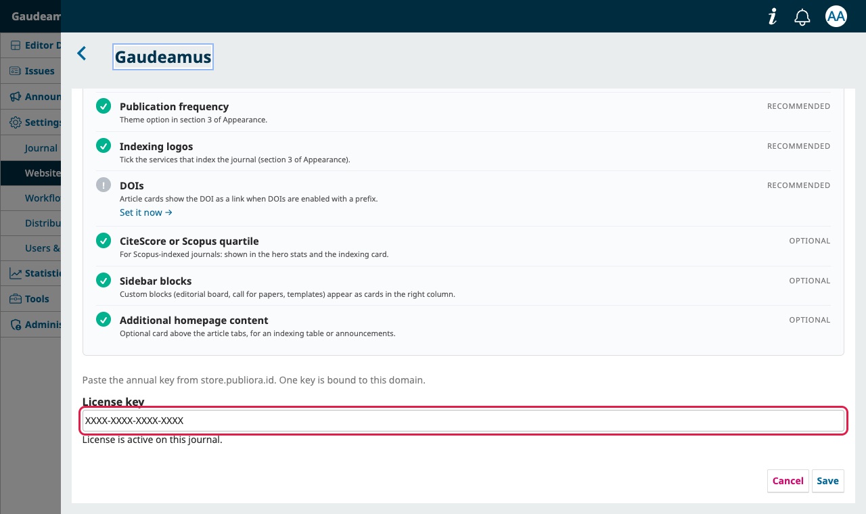This screenshot has width=866, height=514.
Task: Save the license key
Action: point(828,481)
